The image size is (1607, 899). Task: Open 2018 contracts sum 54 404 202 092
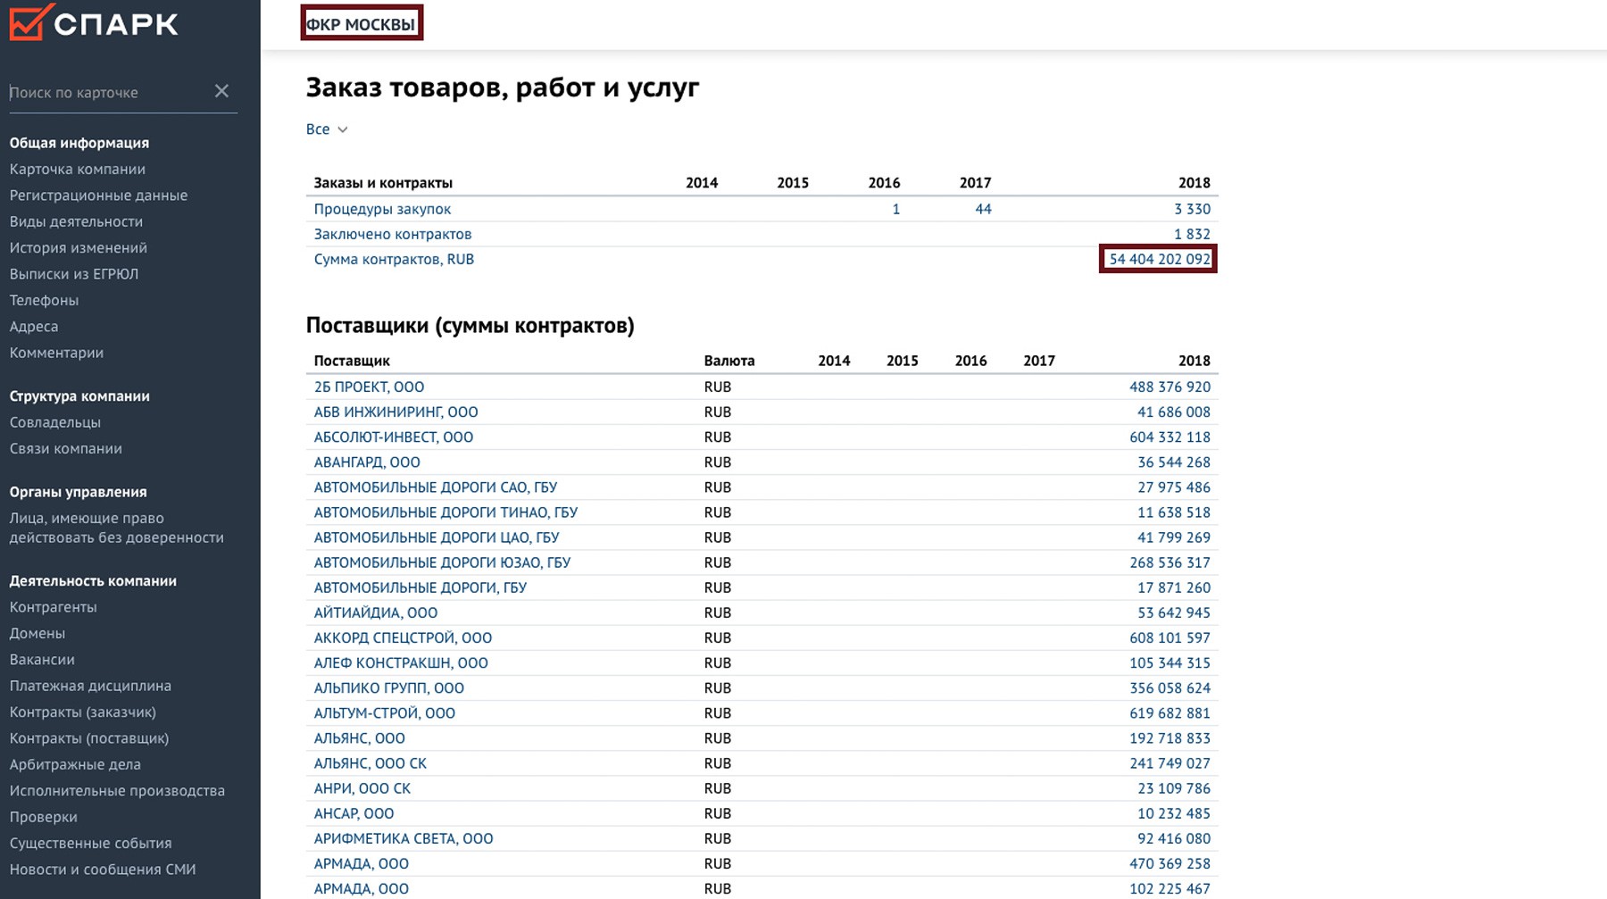[x=1159, y=259]
